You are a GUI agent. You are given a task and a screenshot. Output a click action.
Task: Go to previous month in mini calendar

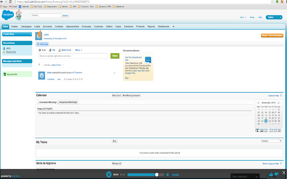(258, 103)
